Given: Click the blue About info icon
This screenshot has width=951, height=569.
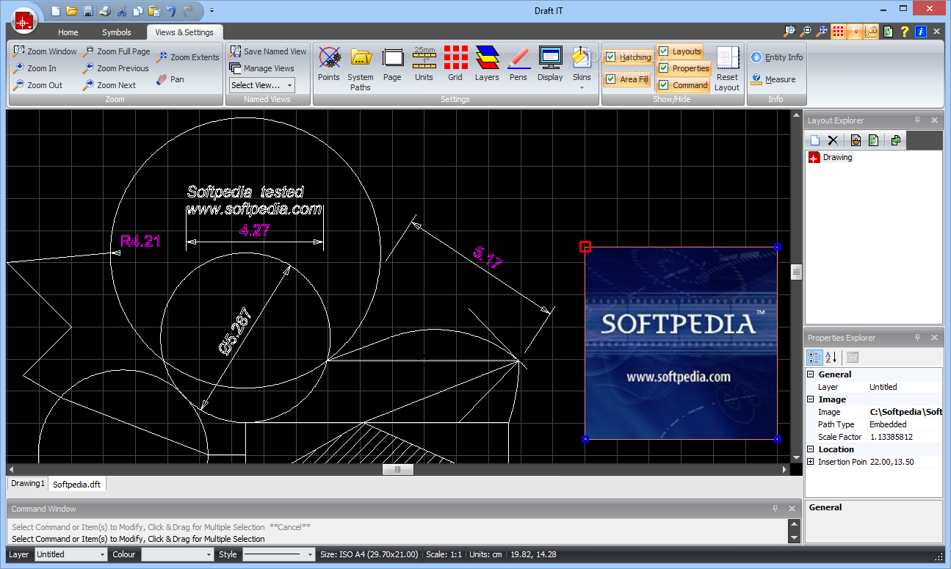Looking at the screenshot, I should (x=921, y=32).
